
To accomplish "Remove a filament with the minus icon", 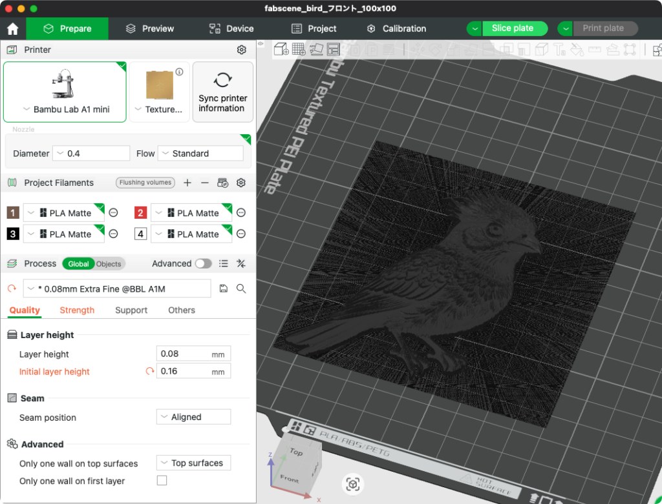I will coord(205,183).
